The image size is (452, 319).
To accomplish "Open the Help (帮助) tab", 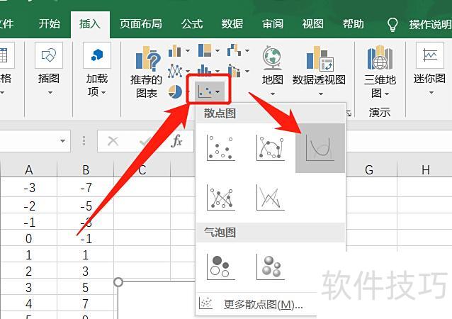I will [353, 24].
